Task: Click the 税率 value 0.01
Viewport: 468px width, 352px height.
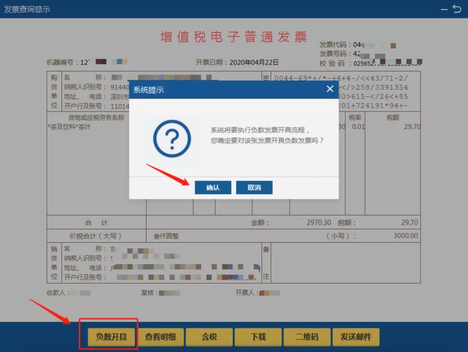Action: [x=358, y=127]
